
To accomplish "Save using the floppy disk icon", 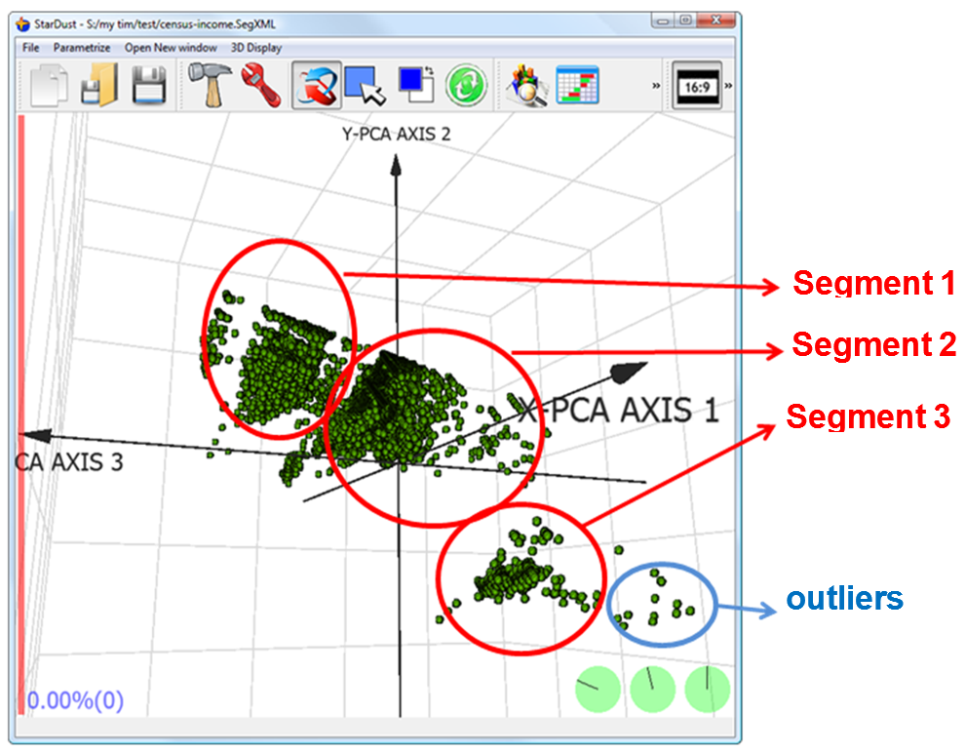I will pos(149,85).
